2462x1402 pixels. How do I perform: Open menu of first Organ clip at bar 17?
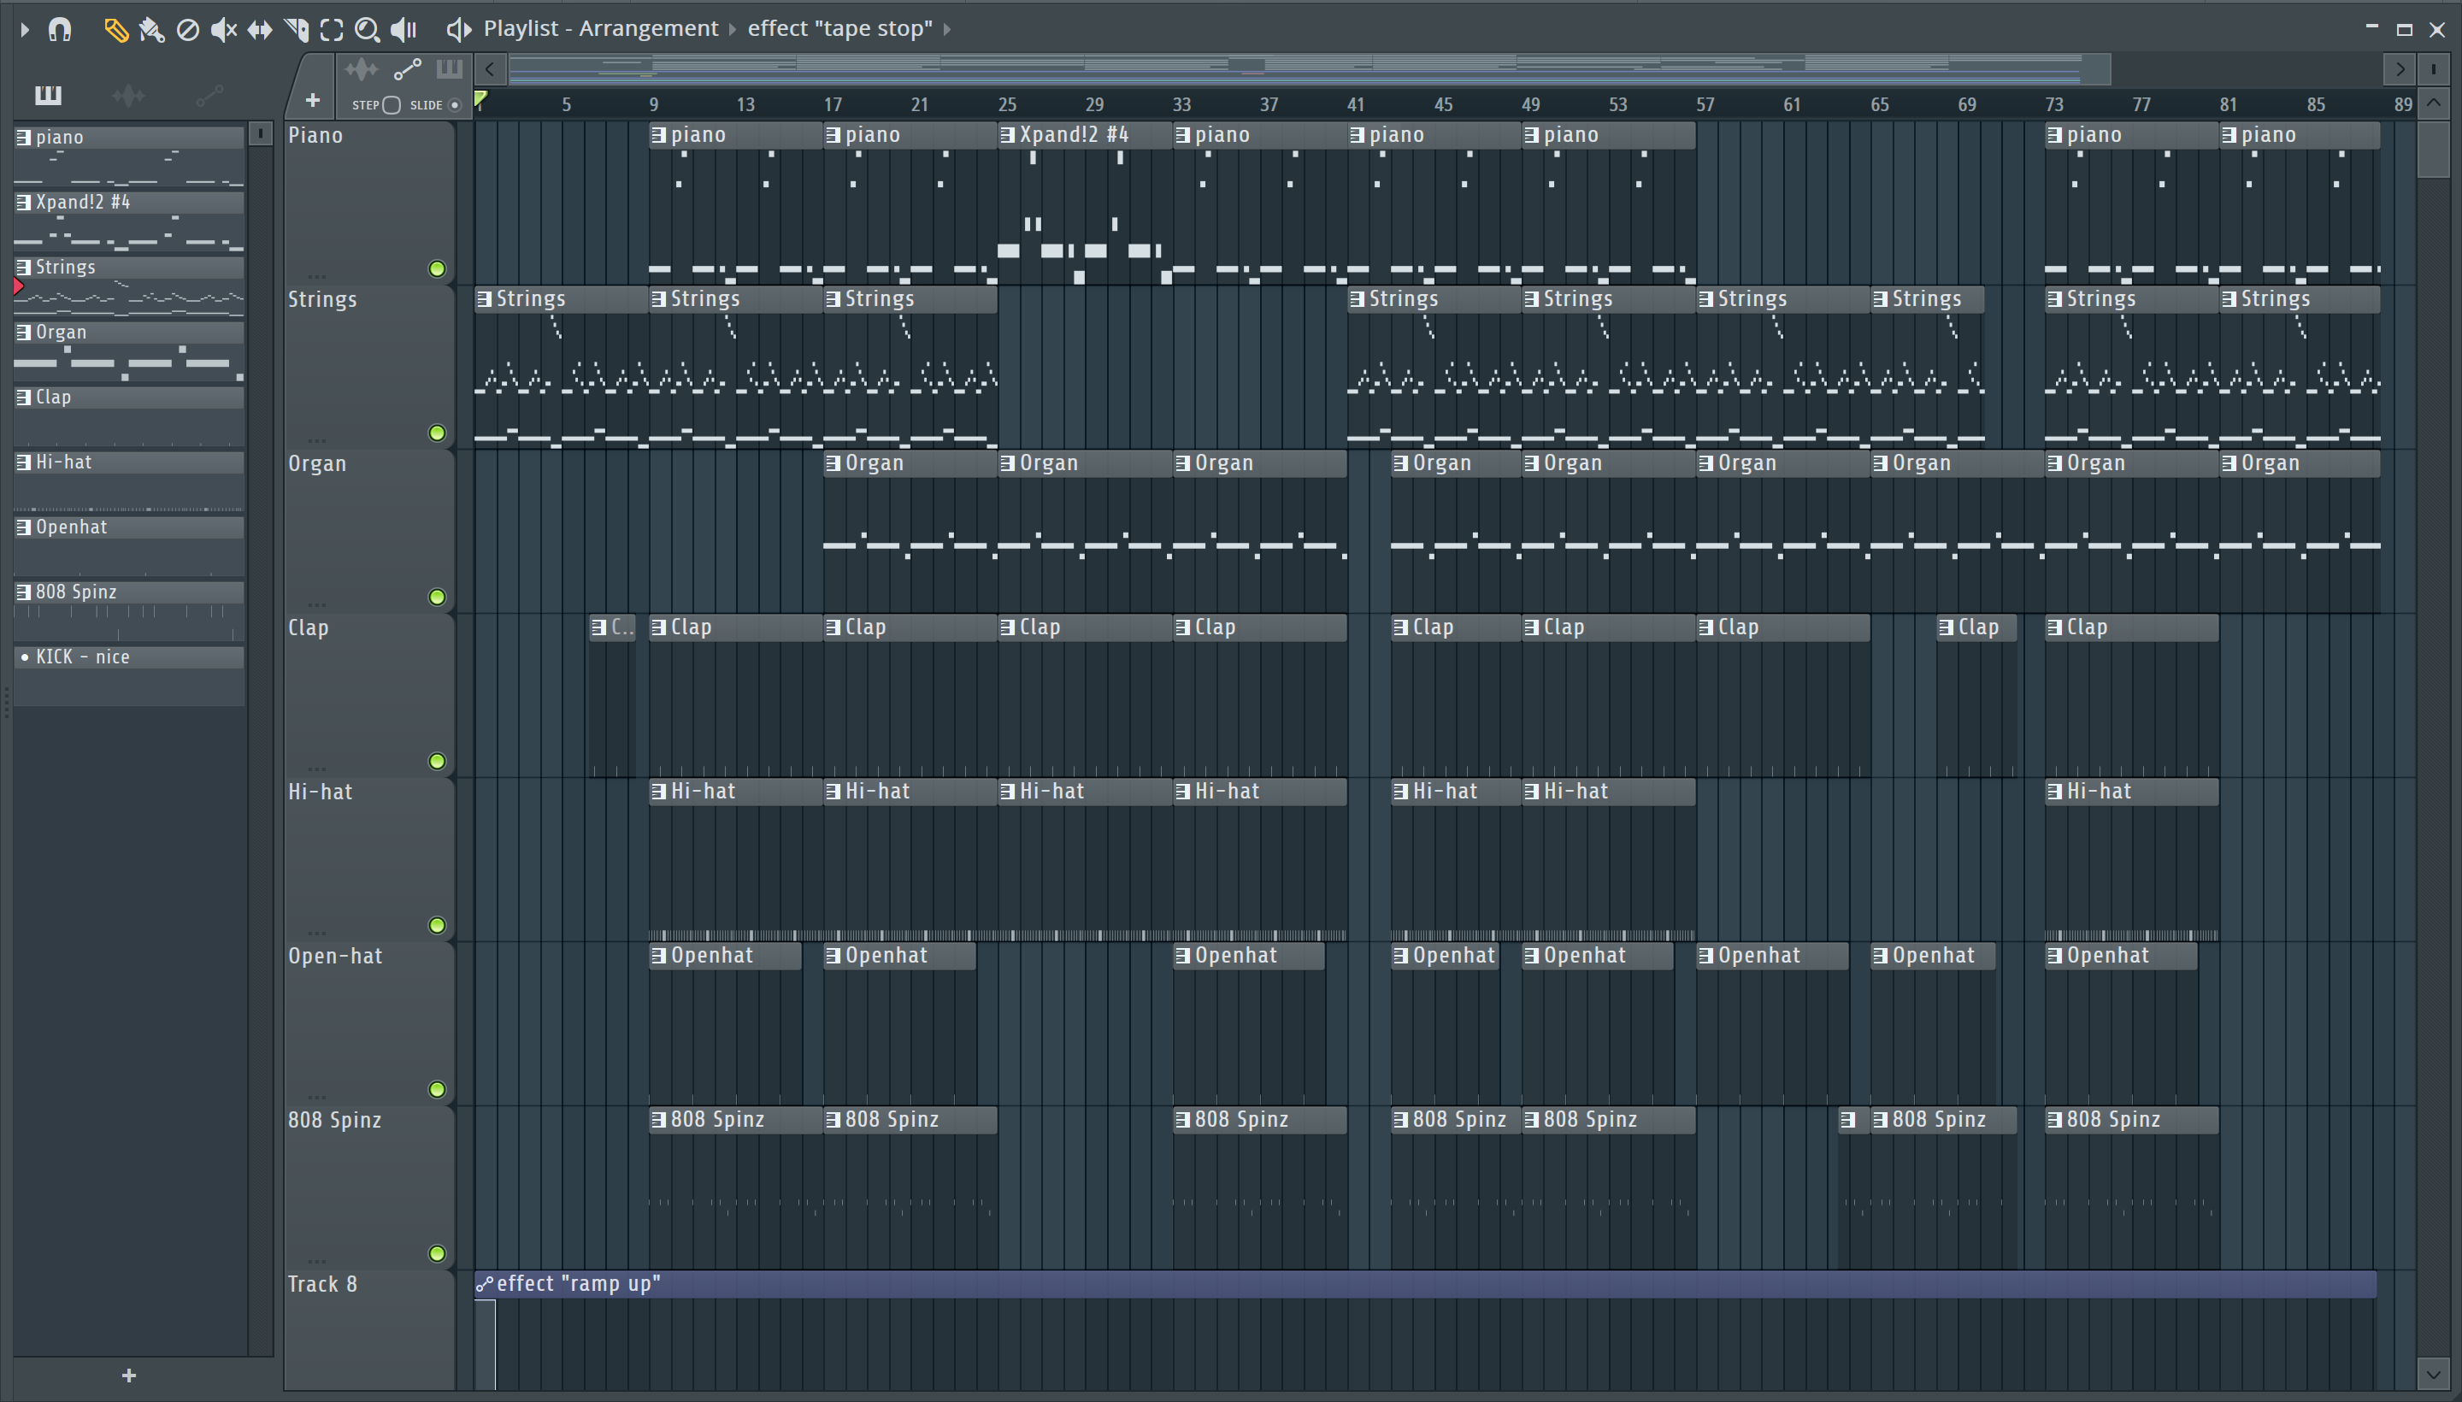click(x=833, y=464)
